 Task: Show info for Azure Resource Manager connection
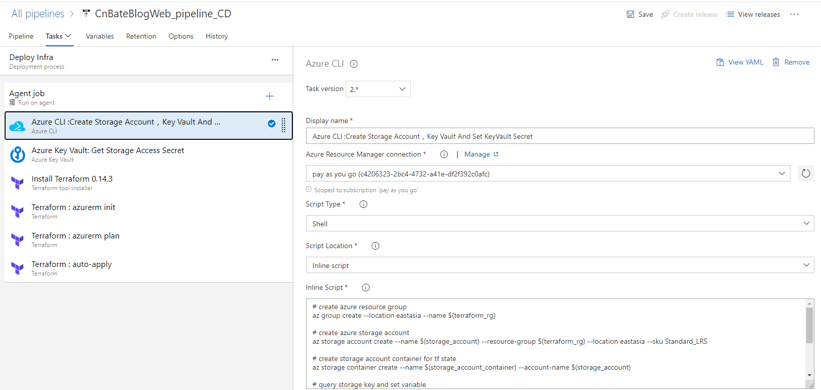tap(444, 154)
